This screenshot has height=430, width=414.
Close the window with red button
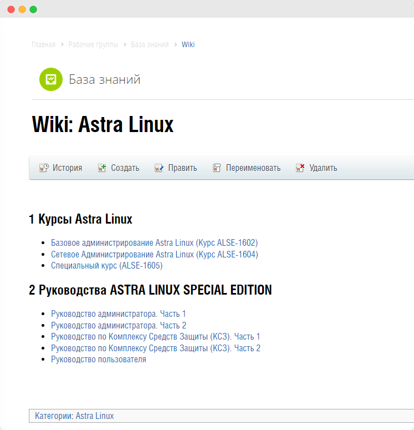click(11, 9)
